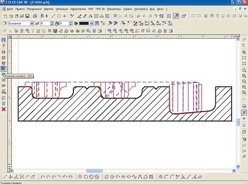Select the Circle construction tool

[x=59, y=16]
